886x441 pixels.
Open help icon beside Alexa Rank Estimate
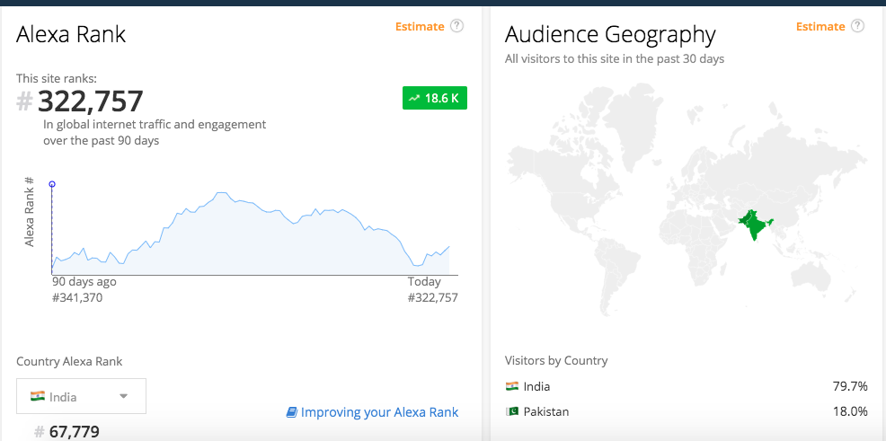coord(457,26)
